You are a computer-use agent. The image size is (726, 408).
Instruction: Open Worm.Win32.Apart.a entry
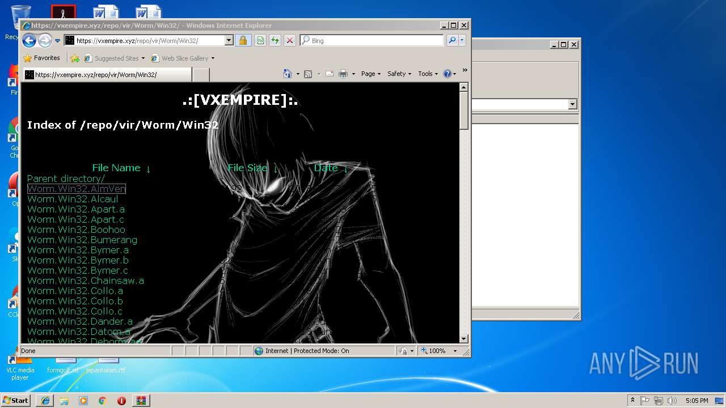click(76, 209)
